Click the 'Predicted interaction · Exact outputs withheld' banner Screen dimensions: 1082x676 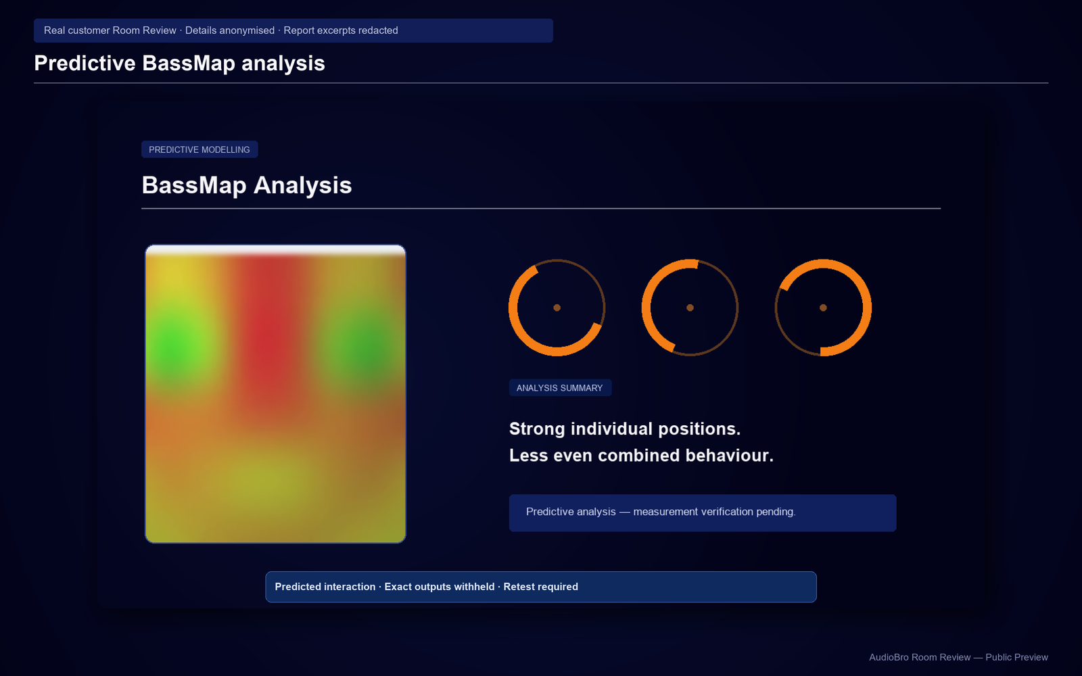541,587
